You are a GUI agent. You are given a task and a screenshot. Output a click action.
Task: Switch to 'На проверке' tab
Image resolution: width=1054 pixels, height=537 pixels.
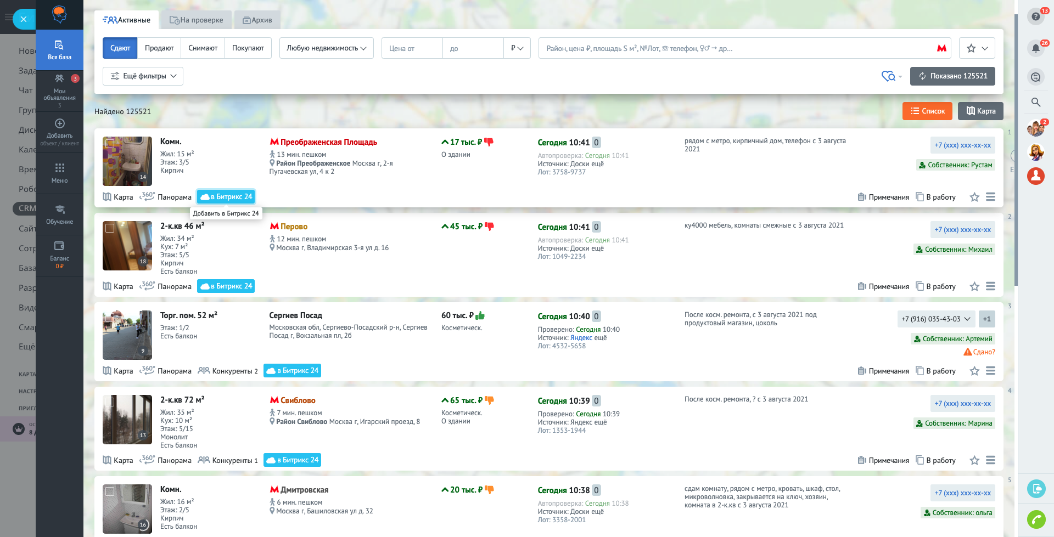pos(196,20)
